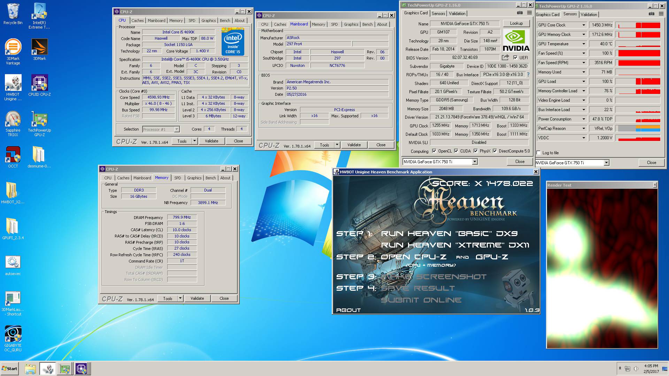Click the GPU Load sensor graph
The height and width of the screenshot is (376, 669).
tap(638, 81)
